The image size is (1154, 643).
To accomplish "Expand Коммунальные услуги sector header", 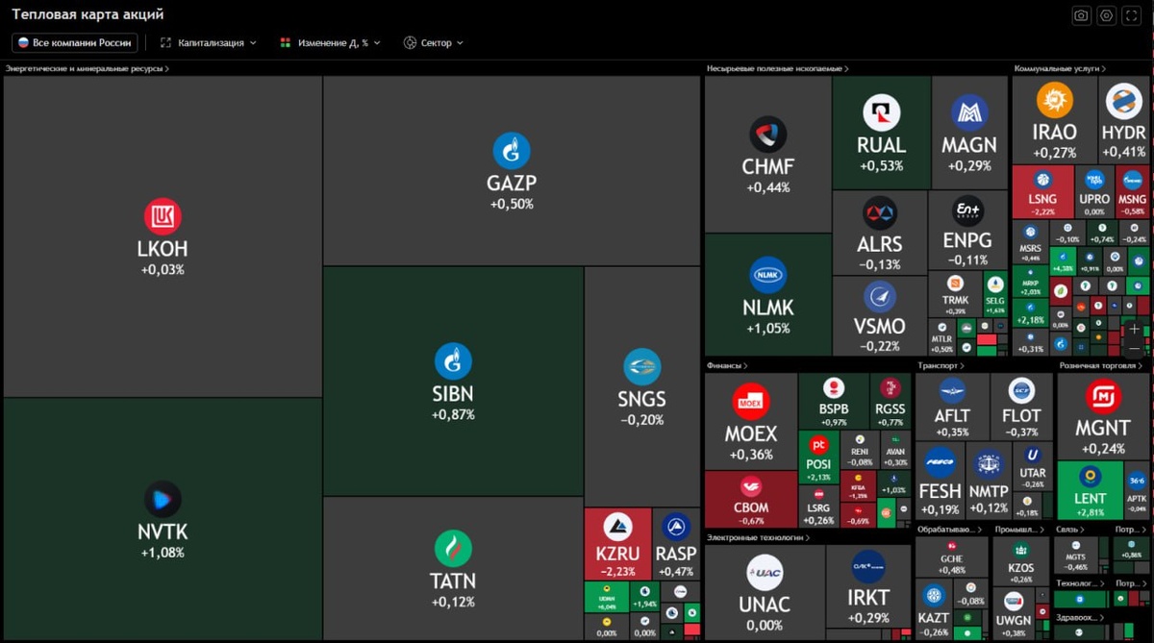I will pos(1060,68).
